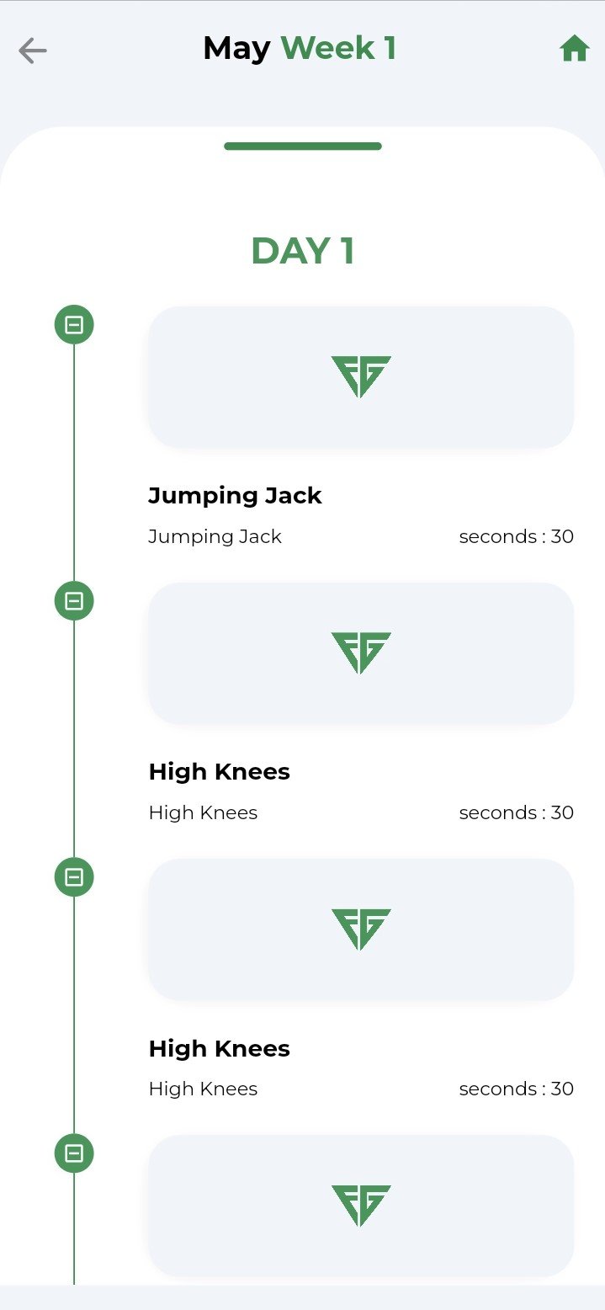
Task: Open the second bold High Knees title
Action: pos(220,1048)
